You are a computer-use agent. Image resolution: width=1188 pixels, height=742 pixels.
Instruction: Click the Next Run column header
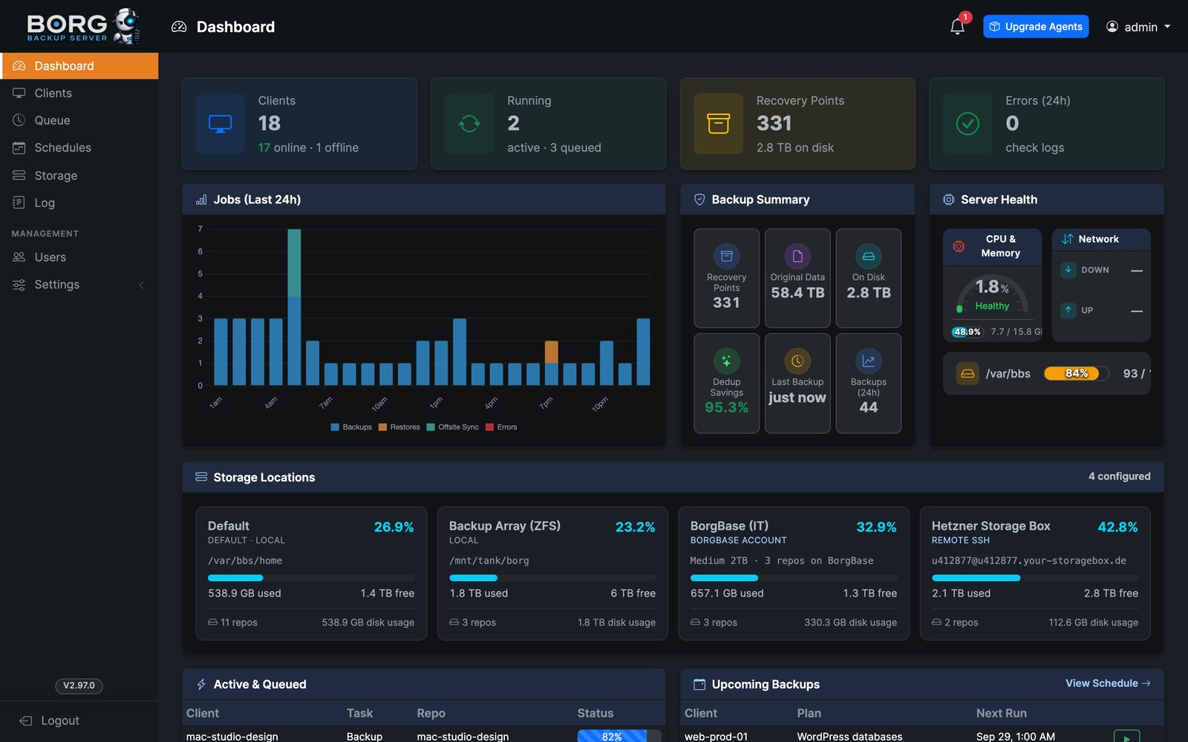[x=1001, y=713]
